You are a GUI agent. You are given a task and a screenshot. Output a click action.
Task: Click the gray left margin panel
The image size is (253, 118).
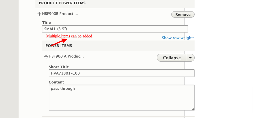point(9,59)
